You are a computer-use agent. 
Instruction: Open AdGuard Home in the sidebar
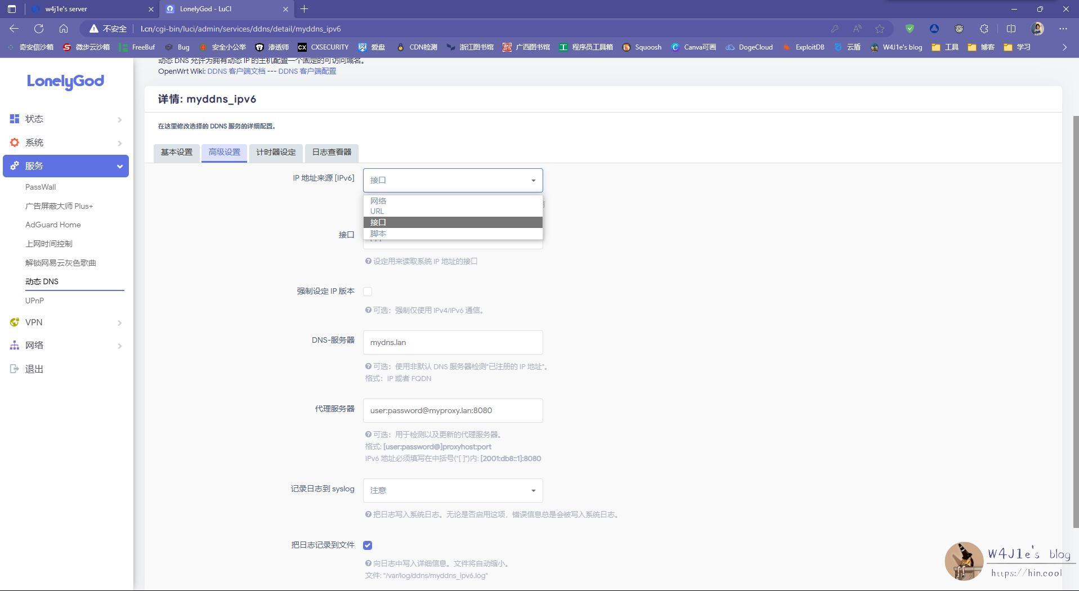53,225
